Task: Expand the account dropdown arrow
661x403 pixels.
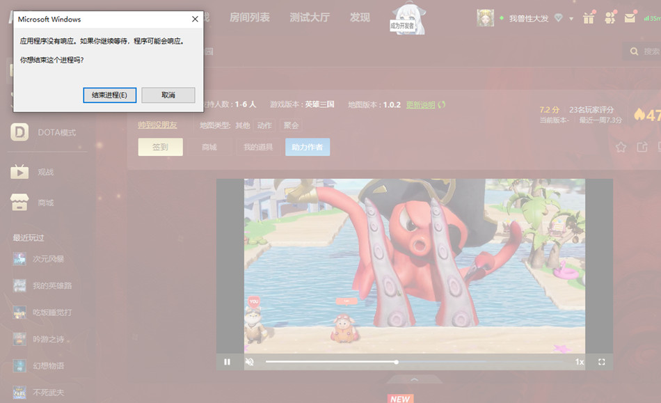Action: [x=571, y=19]
